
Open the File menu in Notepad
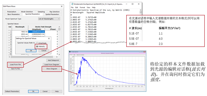(72, 7)
